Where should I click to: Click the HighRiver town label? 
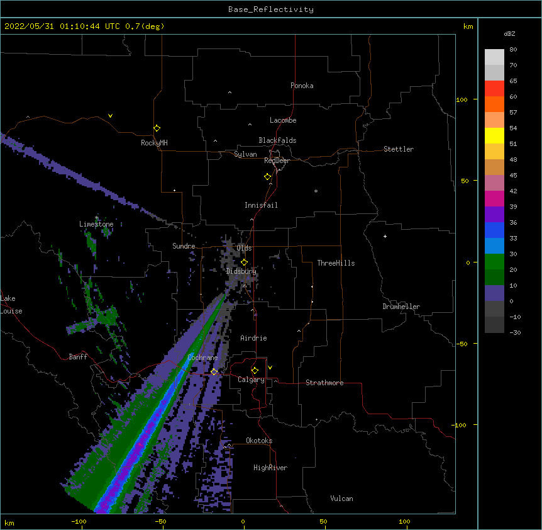click(270, 468)
